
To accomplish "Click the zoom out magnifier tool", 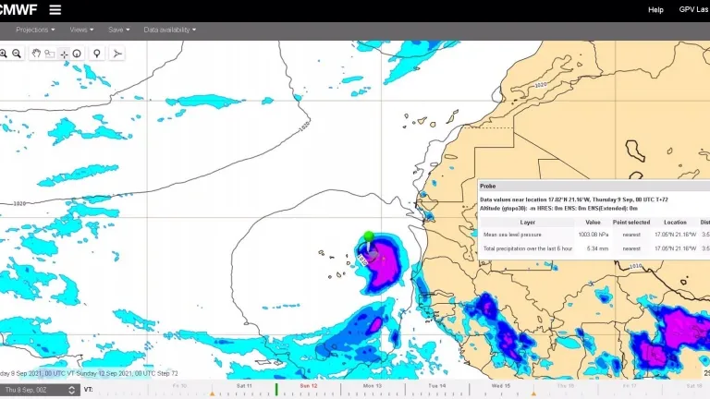I will [x=18, y=54].
